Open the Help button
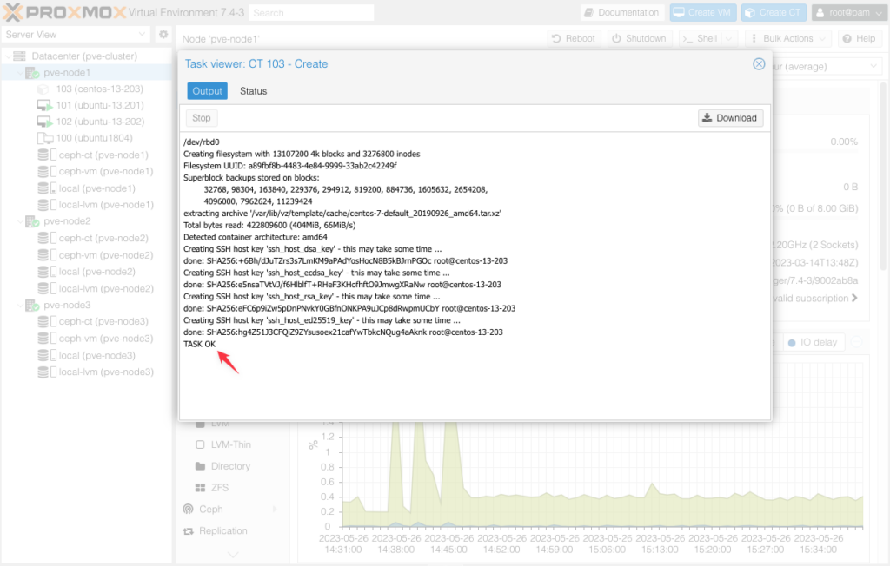The width and height of the screenshot is (890, 566). (860, 38)
